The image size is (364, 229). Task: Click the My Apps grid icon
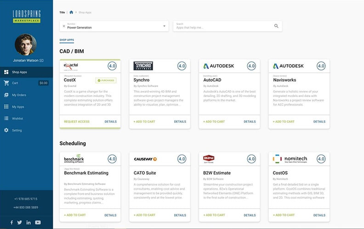[6, 107]
